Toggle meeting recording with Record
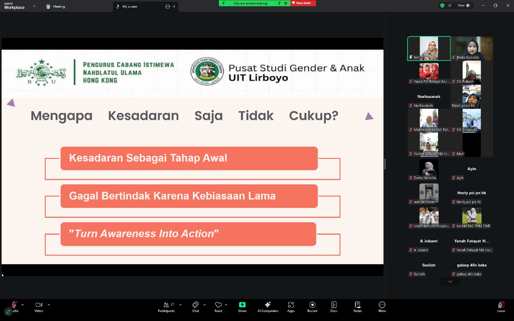Image resolution: width=514 pixels, height=321 pixels. click(312, 307)
